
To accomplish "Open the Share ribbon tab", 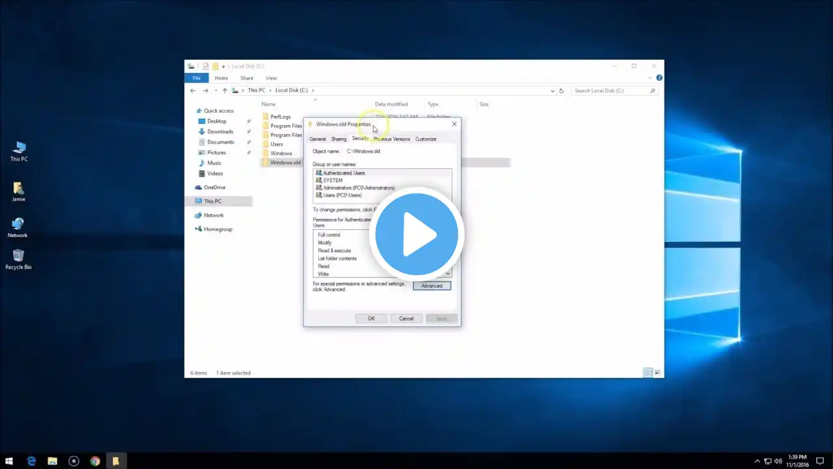I will [x=247, y=78].
